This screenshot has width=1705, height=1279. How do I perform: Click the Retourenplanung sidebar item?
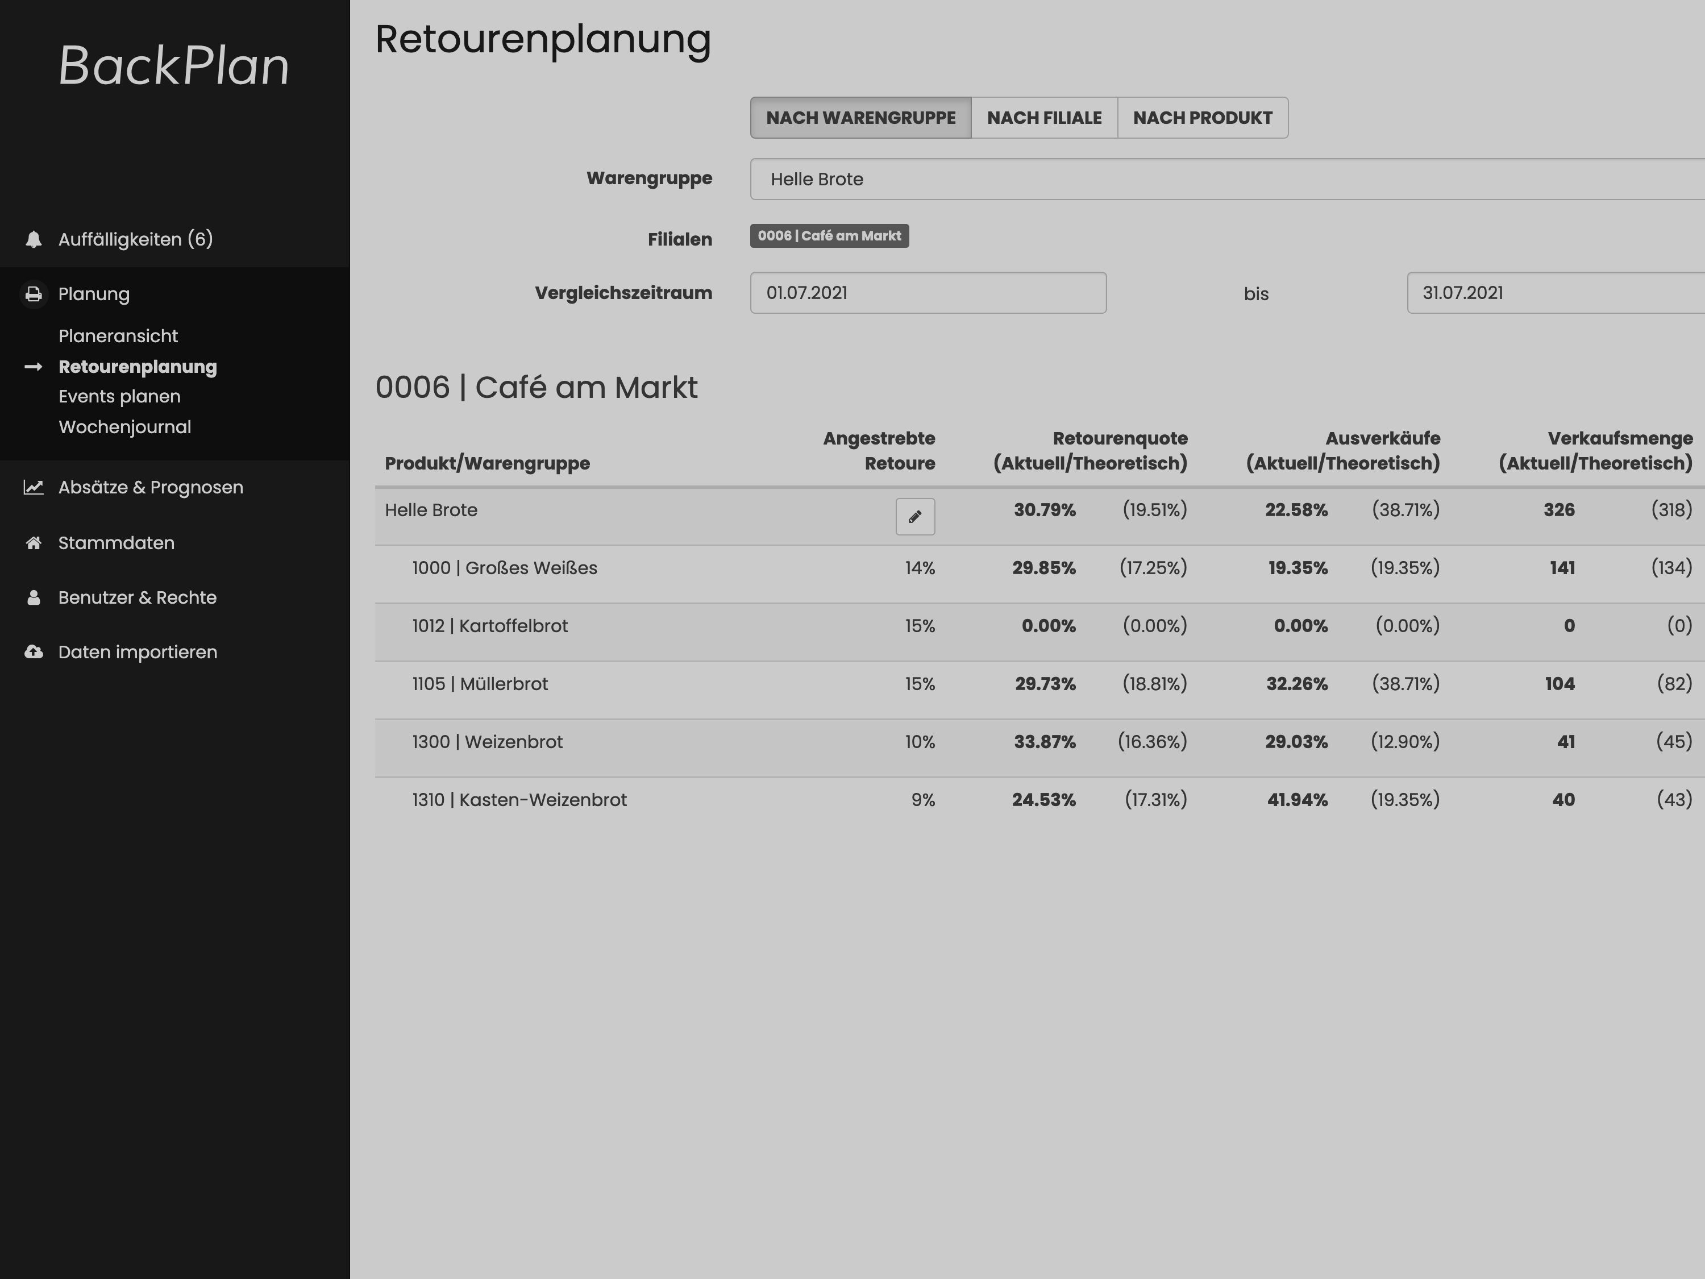pos(137,367)
